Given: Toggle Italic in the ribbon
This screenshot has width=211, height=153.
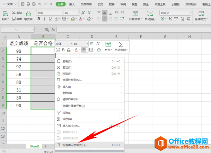Looking at the screenshot, I should (44, 19).
